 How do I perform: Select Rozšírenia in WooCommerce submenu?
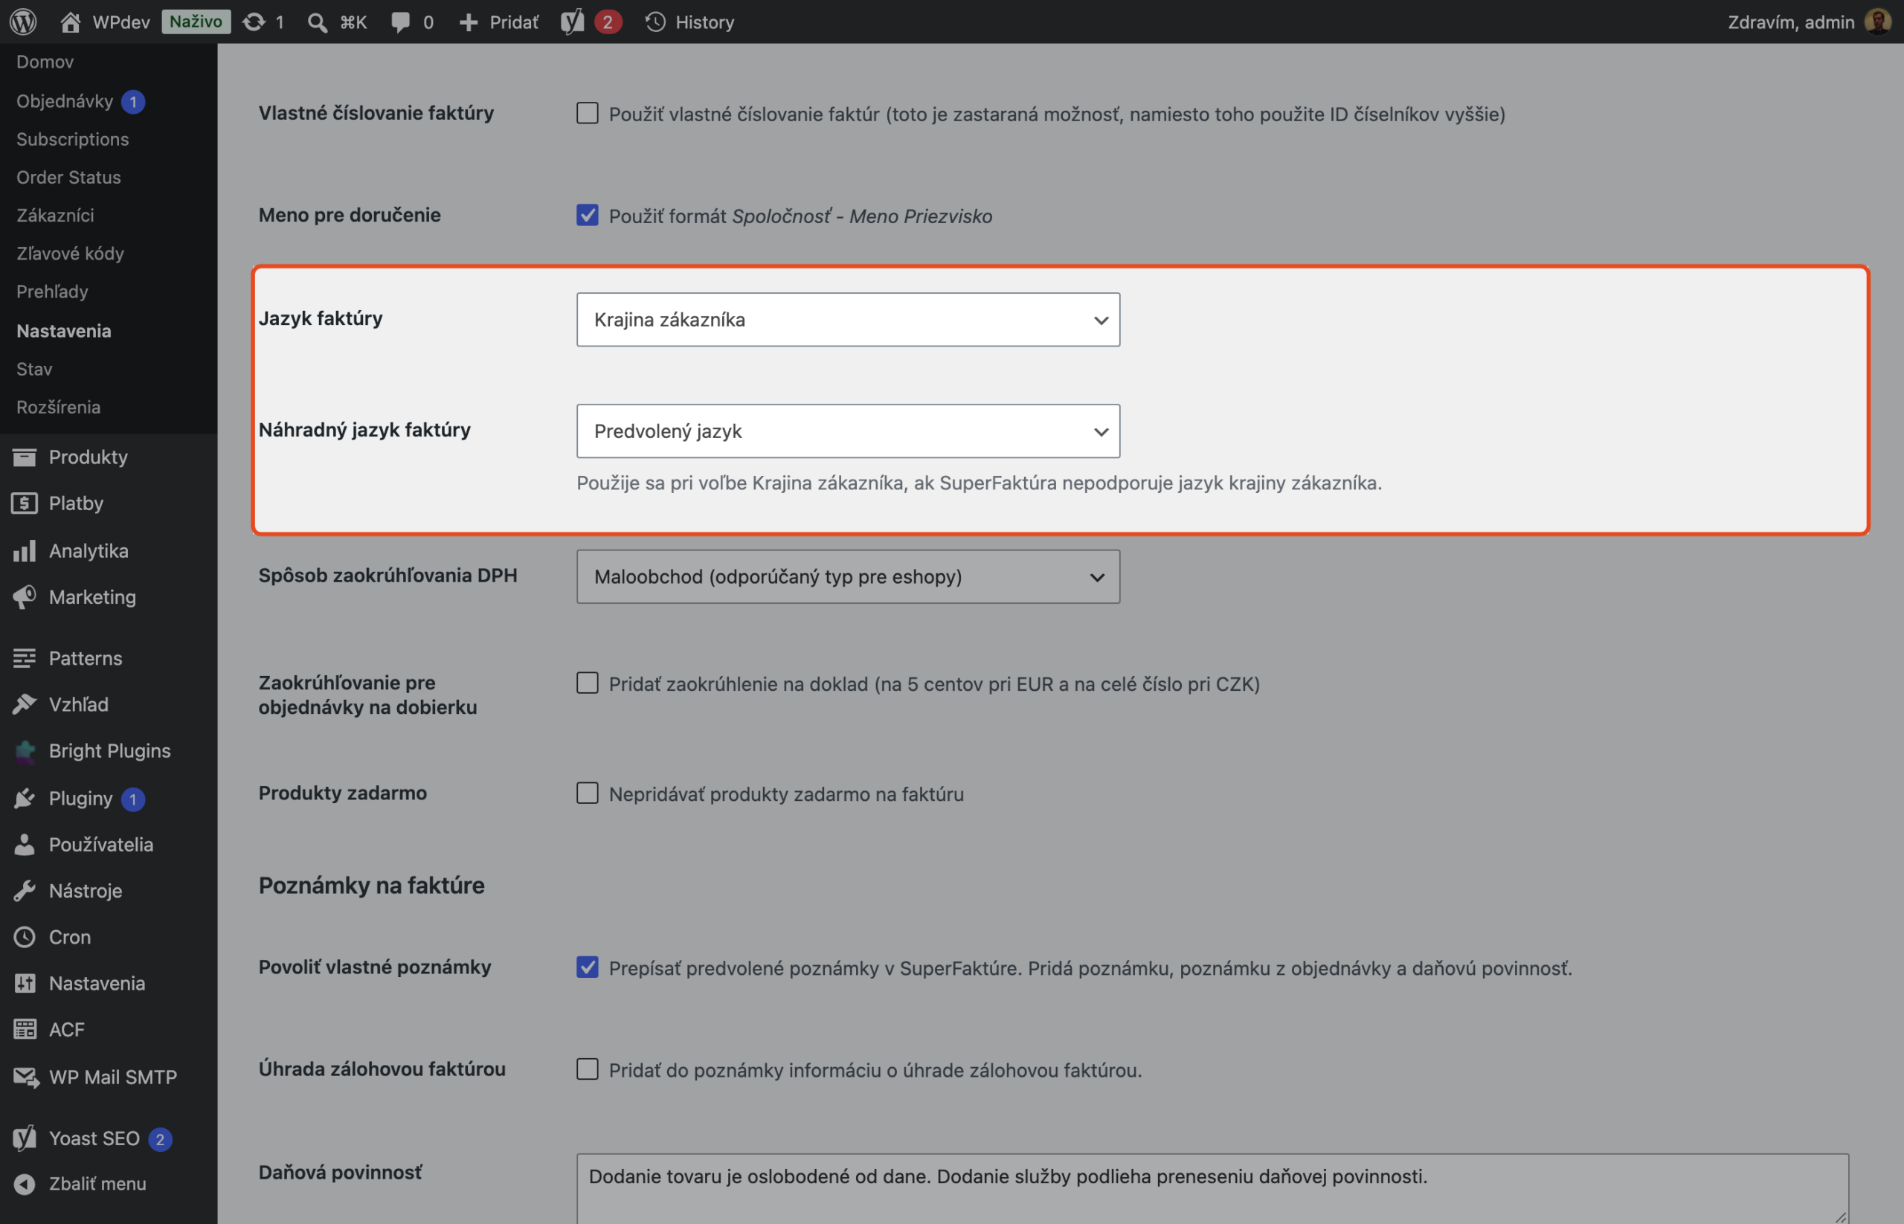58,407
